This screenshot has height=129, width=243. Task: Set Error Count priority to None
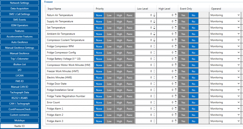[x=99, y=103]
